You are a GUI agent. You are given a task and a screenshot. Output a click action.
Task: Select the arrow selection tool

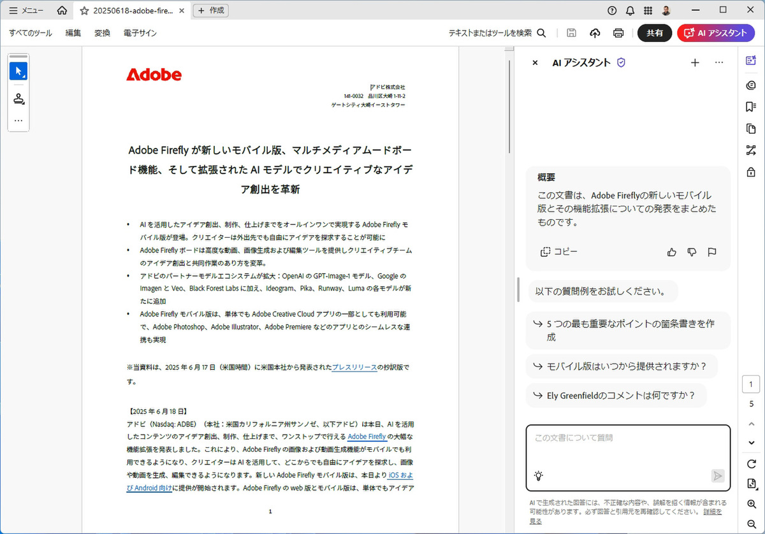18,71
